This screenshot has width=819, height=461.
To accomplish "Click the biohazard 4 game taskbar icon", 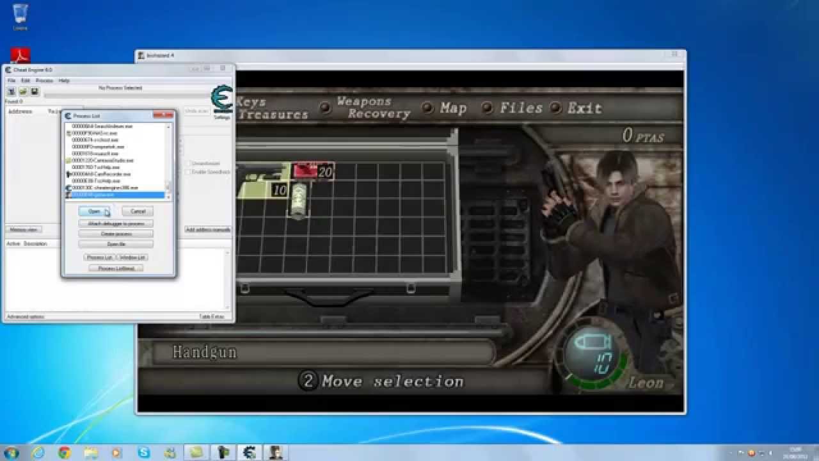I will click(x=275, y=453).
